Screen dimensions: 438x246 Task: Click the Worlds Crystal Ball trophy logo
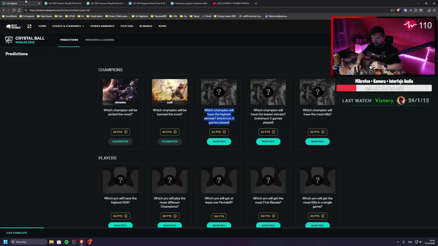pos(9,40)
